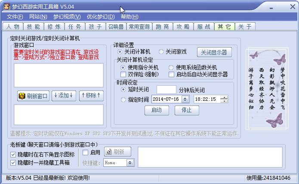Click the minutes delay input field
The image size is (299, 184).
pyautogui.click(x=166, y=90)
